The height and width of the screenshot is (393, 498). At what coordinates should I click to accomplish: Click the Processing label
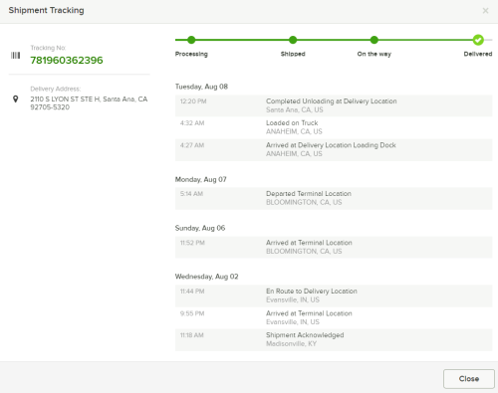click(191, 54)
